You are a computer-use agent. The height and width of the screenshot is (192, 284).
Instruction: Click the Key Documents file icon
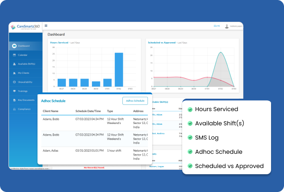point(14,100)
